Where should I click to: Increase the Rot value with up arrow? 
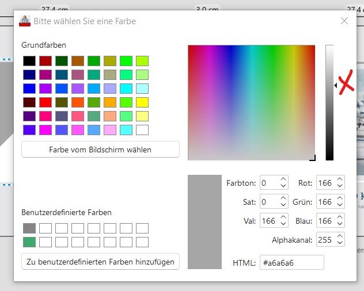point(340,180)
